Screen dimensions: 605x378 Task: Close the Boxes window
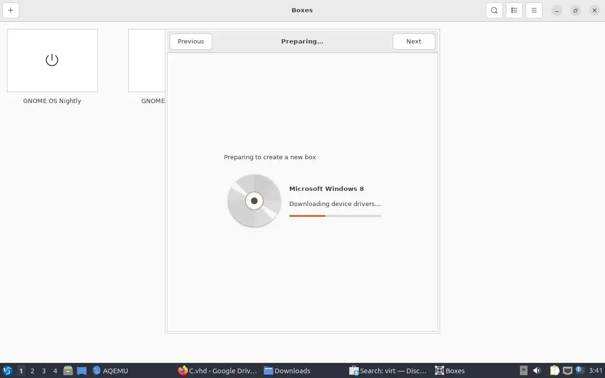click(x=595, y=10)
